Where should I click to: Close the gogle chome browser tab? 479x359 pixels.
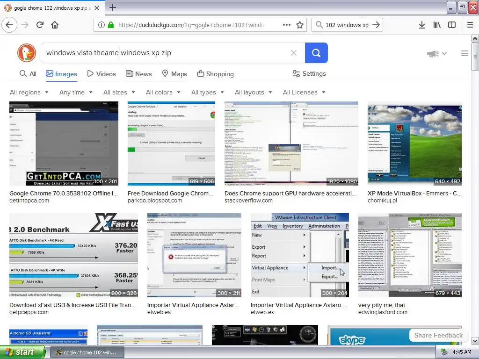click(97, 8)
